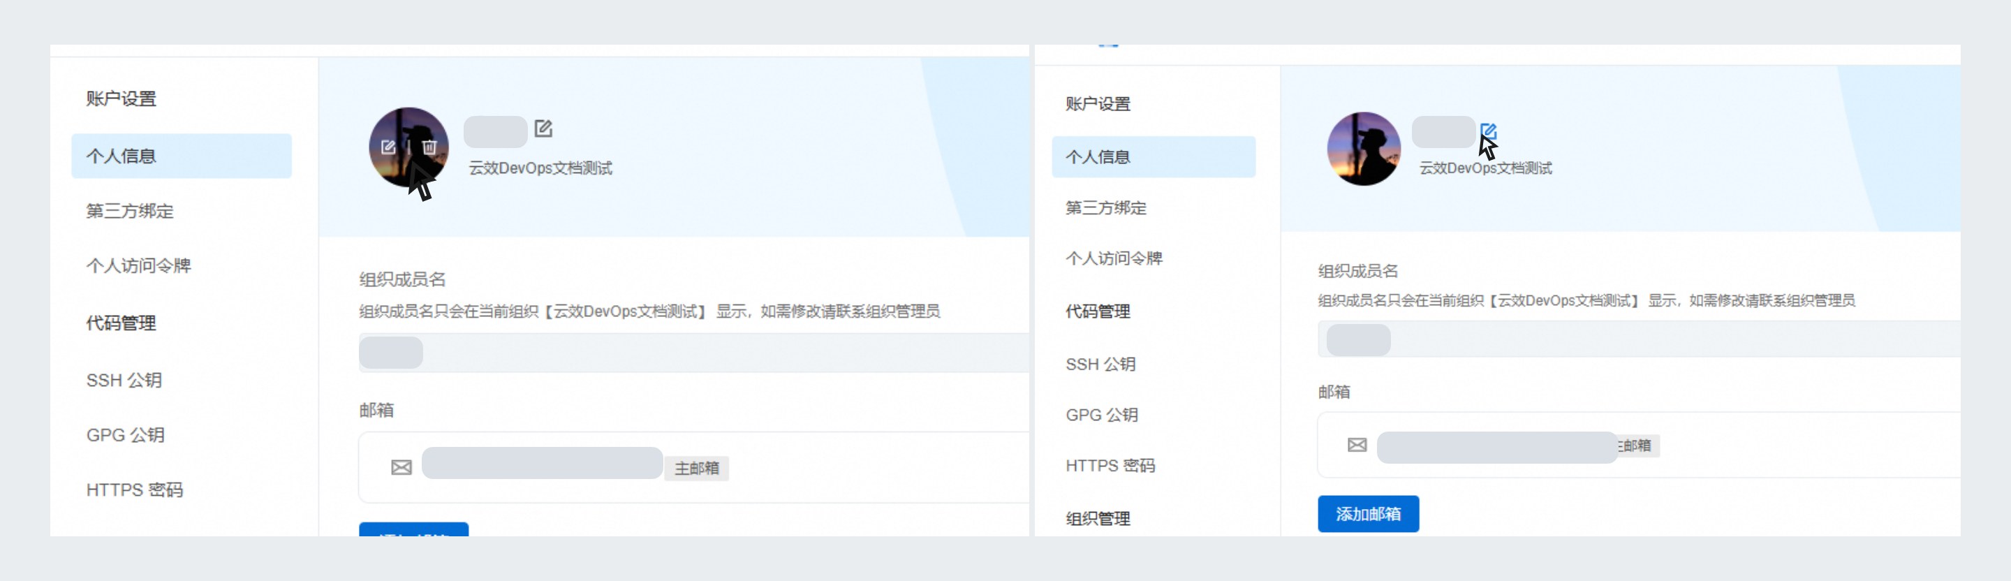
Task: Click 组织成员名 input field in right screenshot
Action: point(1639,339)
